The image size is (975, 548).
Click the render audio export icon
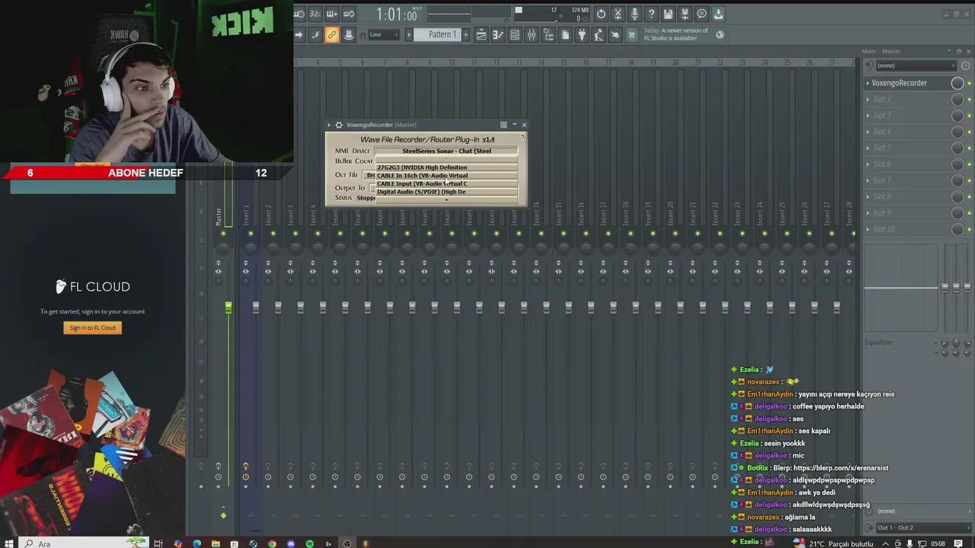[x=685, y=14]
